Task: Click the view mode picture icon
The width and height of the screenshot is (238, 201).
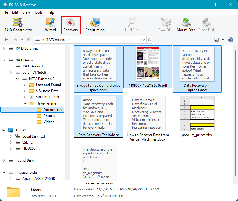Action: [217, 40]
